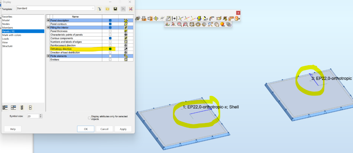
Task: Increase Symbol size with up arrow
Action: point(40,115)
